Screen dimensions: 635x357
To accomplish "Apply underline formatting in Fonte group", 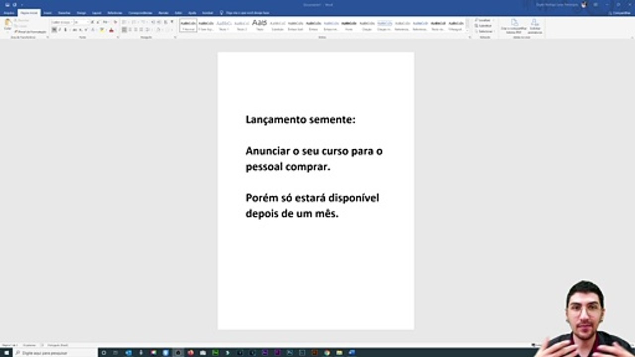I will pos(65,30).
